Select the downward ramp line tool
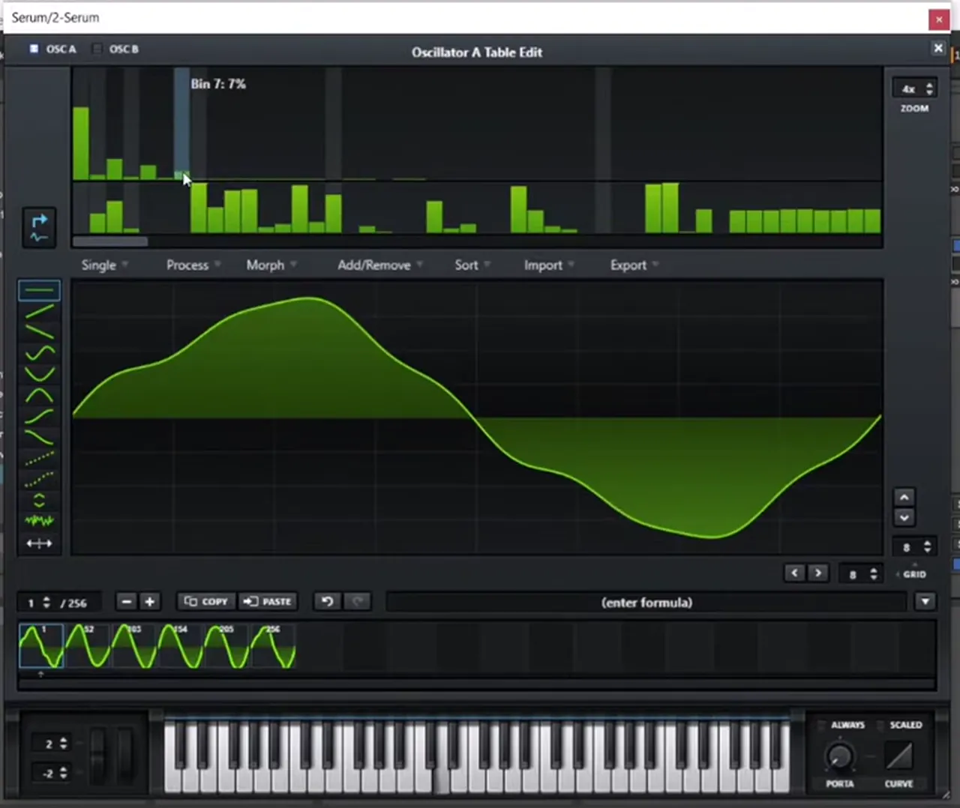The height and width of the screenshot is (808, 960). pos(39,331)
